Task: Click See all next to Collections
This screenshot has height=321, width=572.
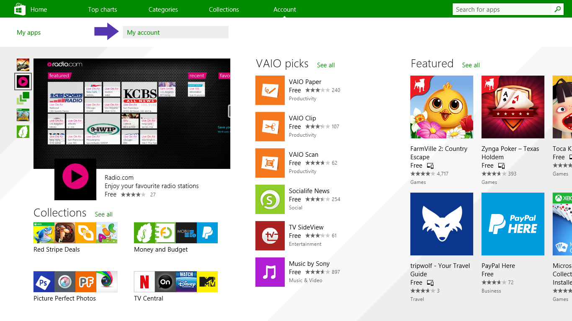Action: point(103,214)
